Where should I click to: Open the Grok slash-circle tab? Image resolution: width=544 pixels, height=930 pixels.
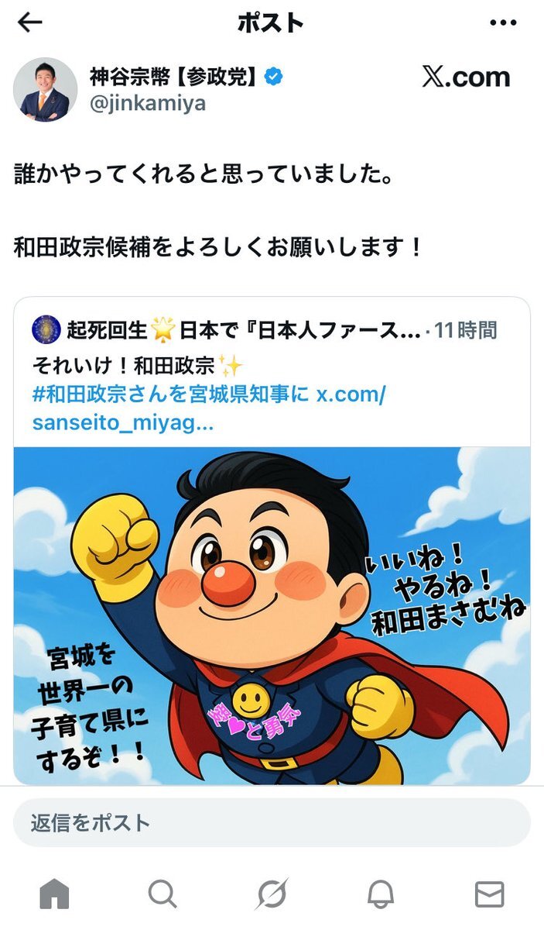(x=272, y=894)
